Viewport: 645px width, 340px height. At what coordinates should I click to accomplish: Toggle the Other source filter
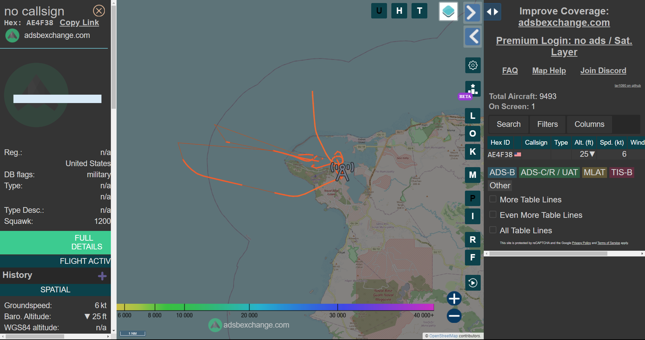click(x=500, y=186)
